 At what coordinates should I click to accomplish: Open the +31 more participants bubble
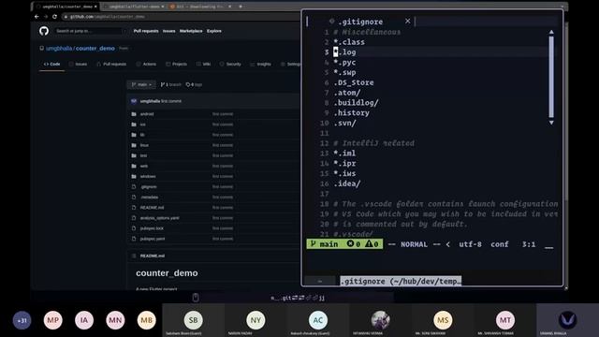click(x=22, y=320)
